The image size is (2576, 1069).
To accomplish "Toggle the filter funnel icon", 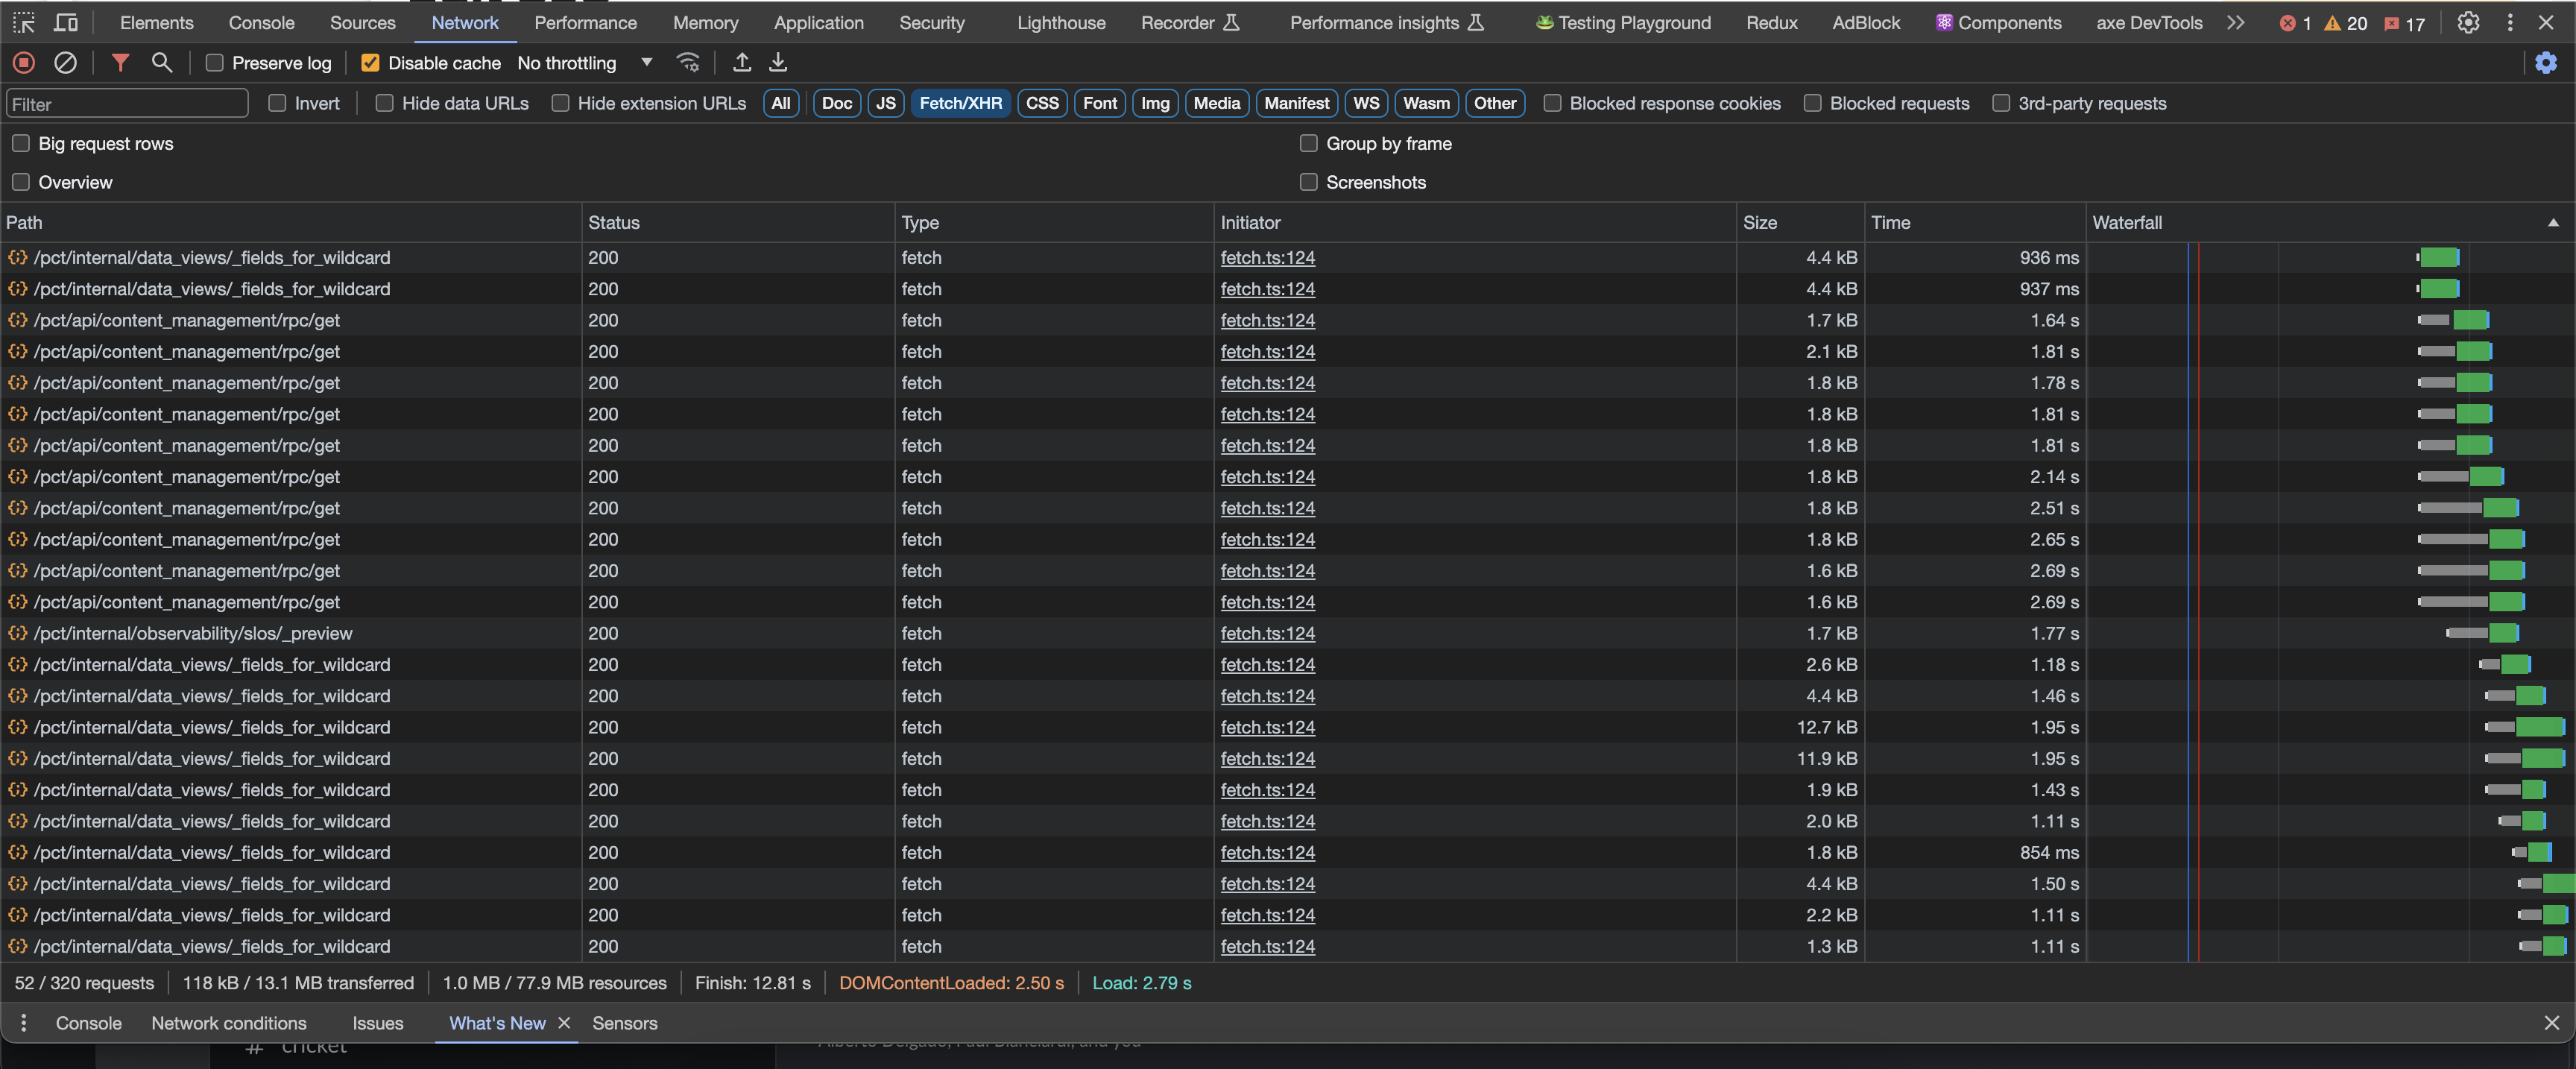I will point(120,62).
